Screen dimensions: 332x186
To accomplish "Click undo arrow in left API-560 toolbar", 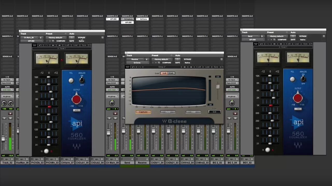I will tap(40, 45).
